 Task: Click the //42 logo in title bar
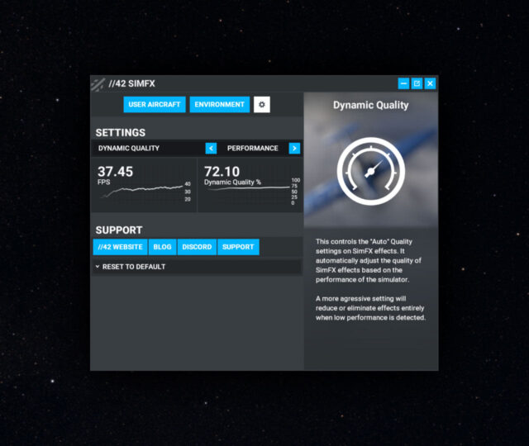coord(98,83)
